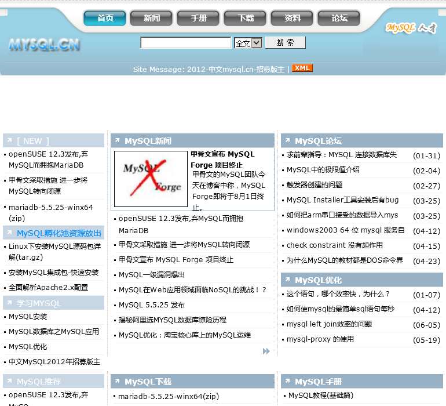Open 全面解析Apache2.x配置 link
Viewport: 446px width, 406px height.
click(48, 288)
